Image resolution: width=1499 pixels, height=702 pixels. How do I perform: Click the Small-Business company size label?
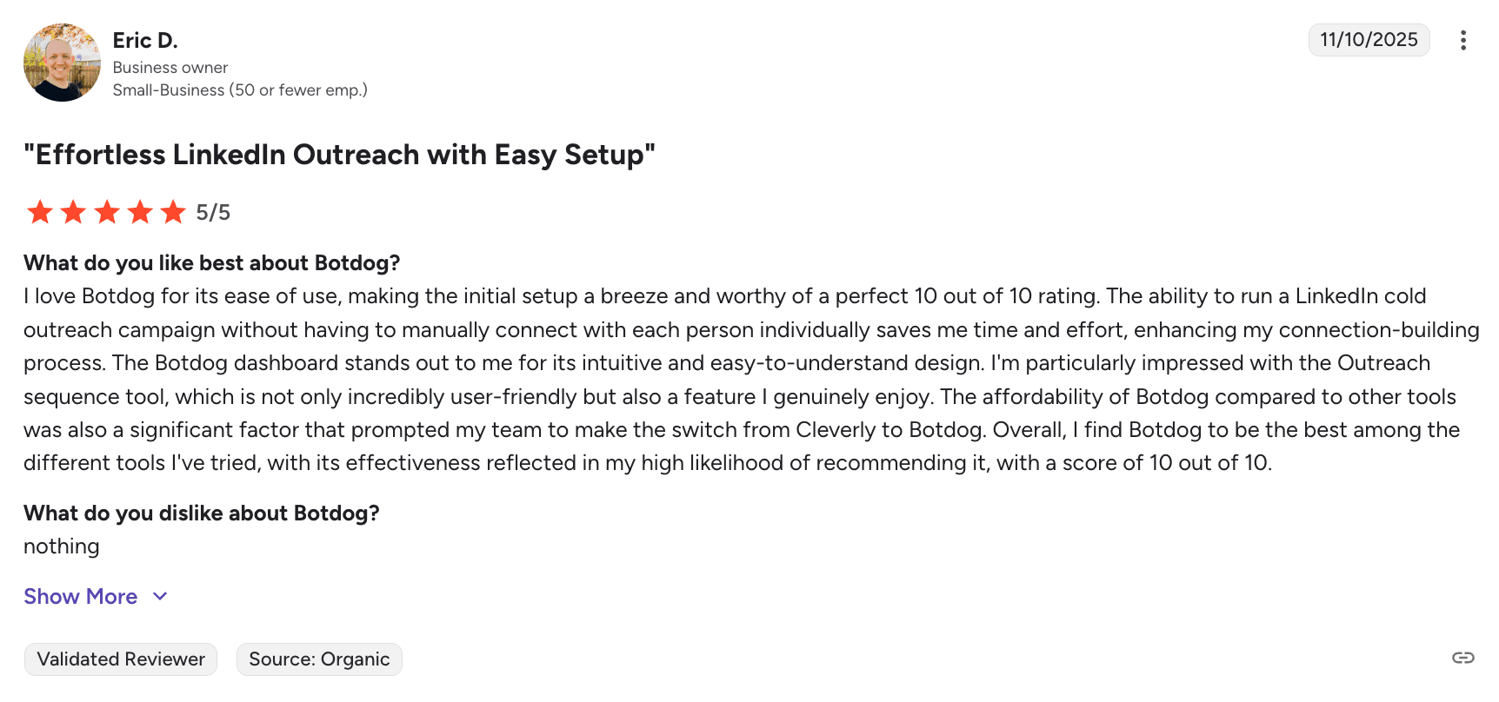(240, 90)
